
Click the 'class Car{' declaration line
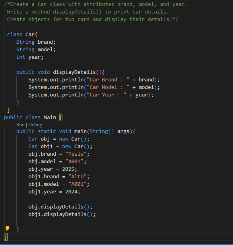pyautogui.click(x=22, y=35)
